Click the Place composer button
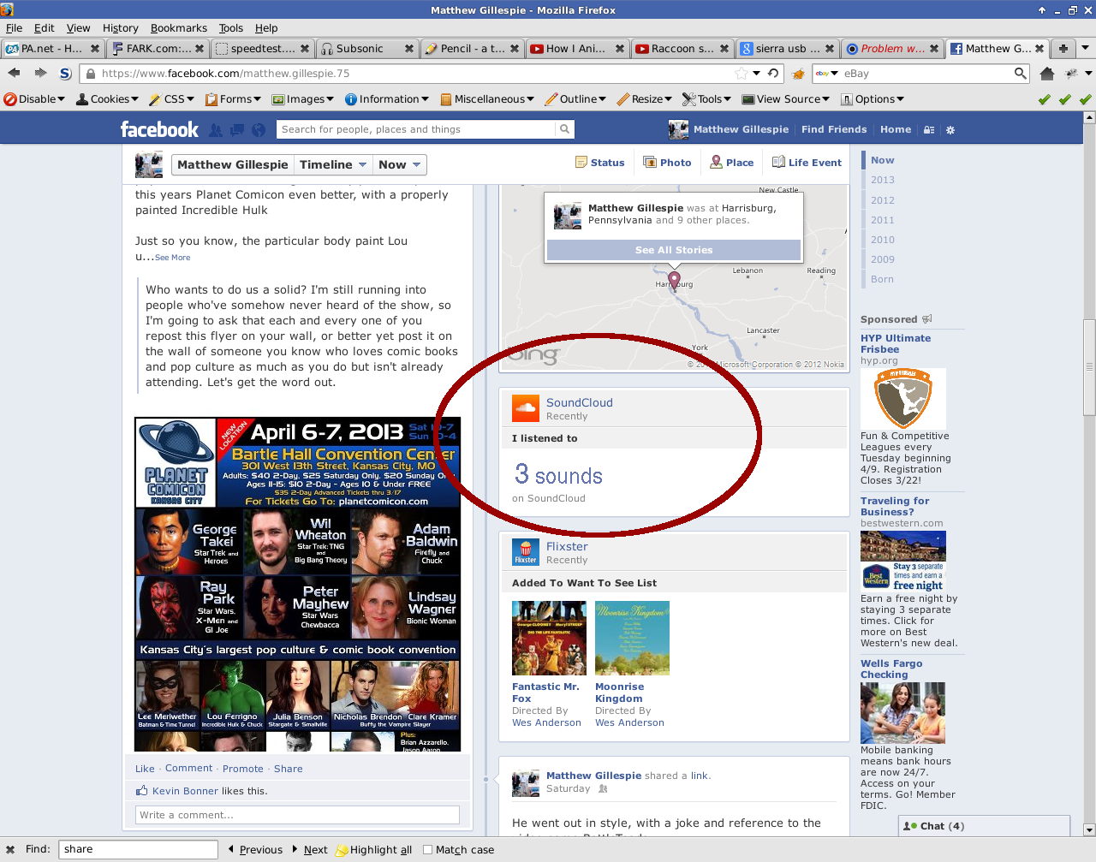Image resolution: width=1096 pixels, height=862 pixels. pos(732,163)
